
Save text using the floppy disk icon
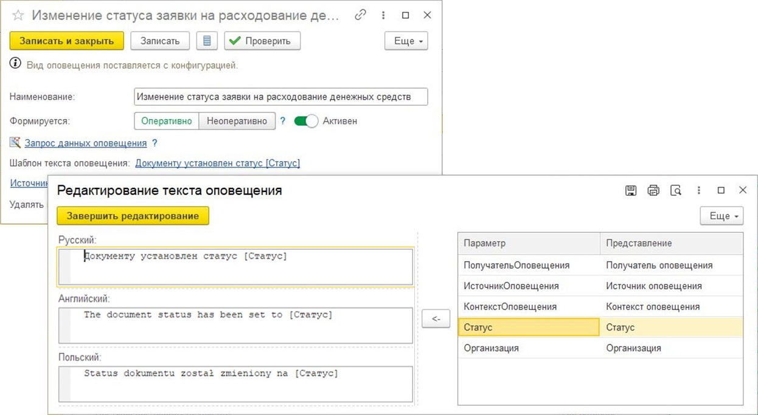(631, 190)
